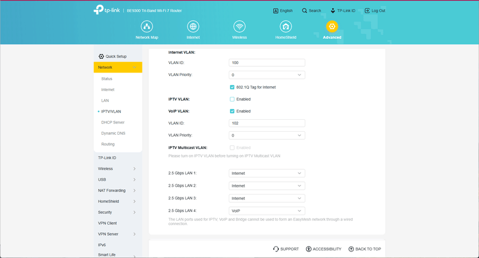Open the HomeShield house icon
The height and width of the screenshot is (258, 479).
click(x=286, y=26)
